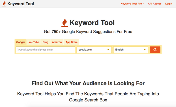Open the API Access link

tap(155, 4)
